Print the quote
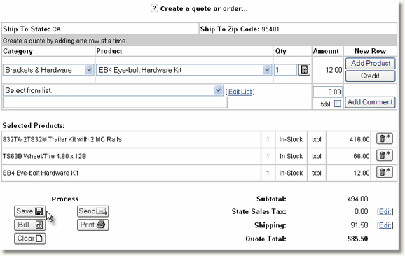405x256 pixels. point(93,225)
